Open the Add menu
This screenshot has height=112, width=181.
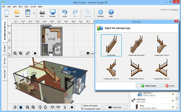click(15, 6)
